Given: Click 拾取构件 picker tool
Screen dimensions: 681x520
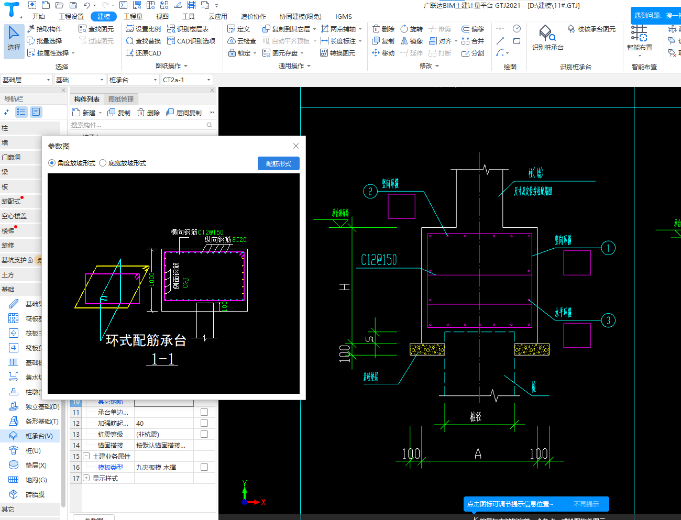Looking at the screenshot, I should tap(45, 29).
